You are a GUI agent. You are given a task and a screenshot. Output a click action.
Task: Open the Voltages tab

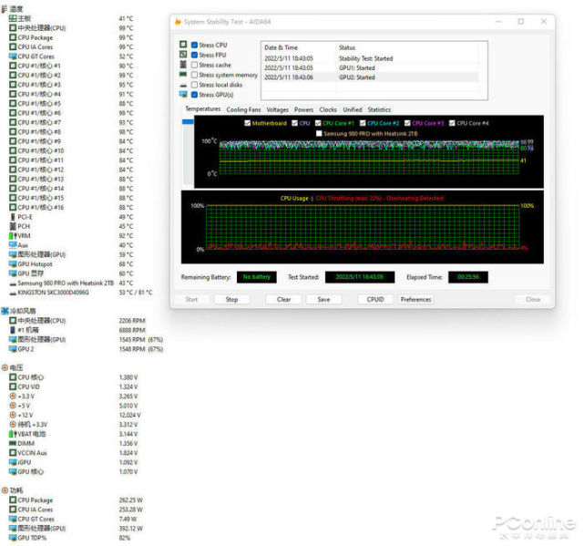(278, 109)
